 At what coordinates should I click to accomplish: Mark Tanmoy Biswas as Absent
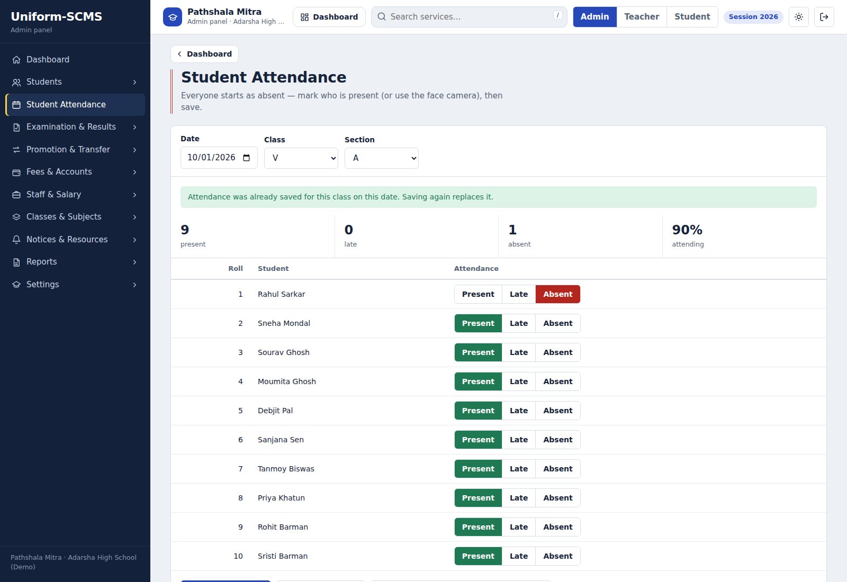[558, 469]
